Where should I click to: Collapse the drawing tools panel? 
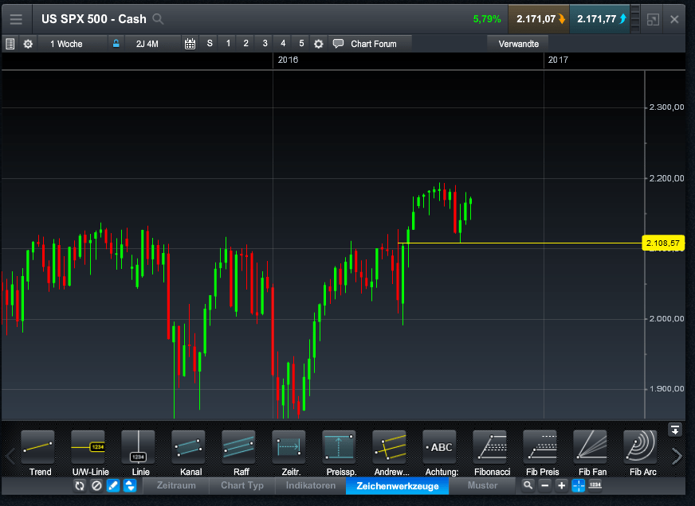(675, 430)
